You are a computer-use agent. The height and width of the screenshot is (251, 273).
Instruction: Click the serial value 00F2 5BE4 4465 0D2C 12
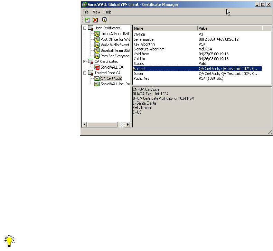click(218, 39)
